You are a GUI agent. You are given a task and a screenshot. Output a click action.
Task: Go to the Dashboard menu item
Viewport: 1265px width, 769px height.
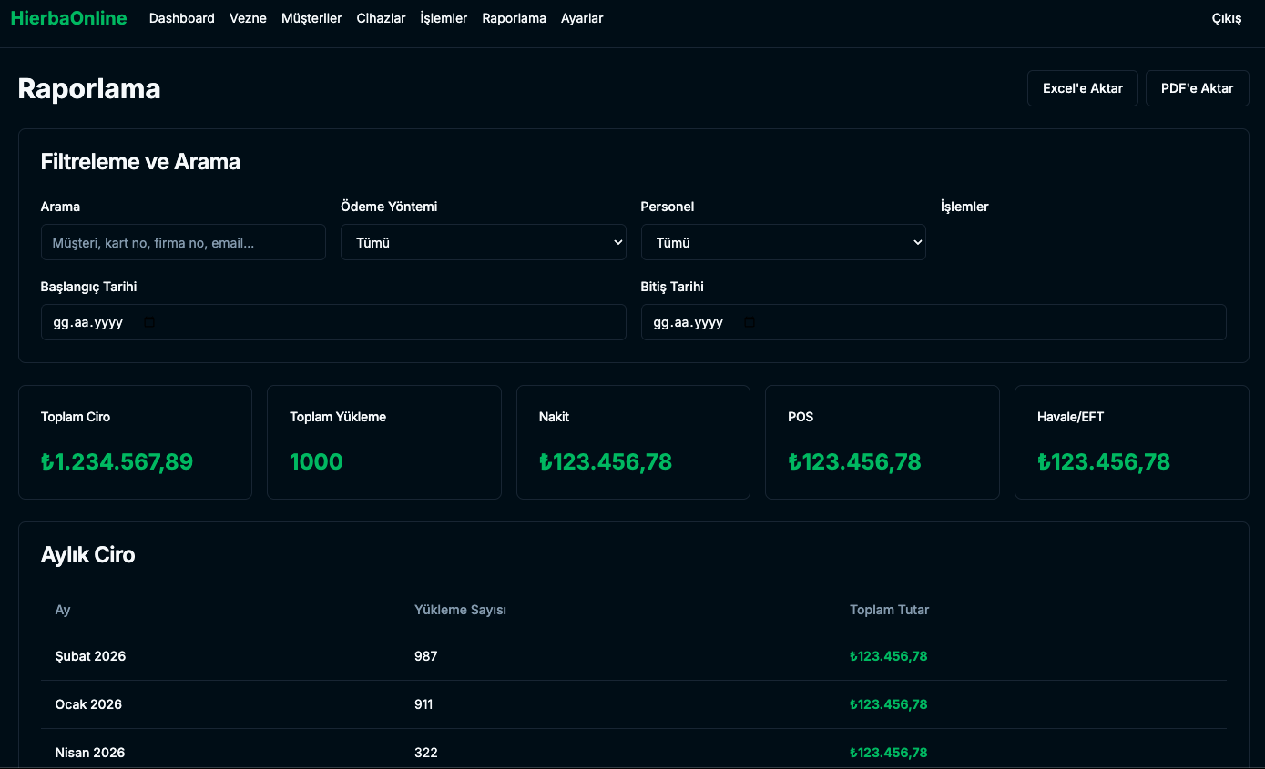coord(181,18)
